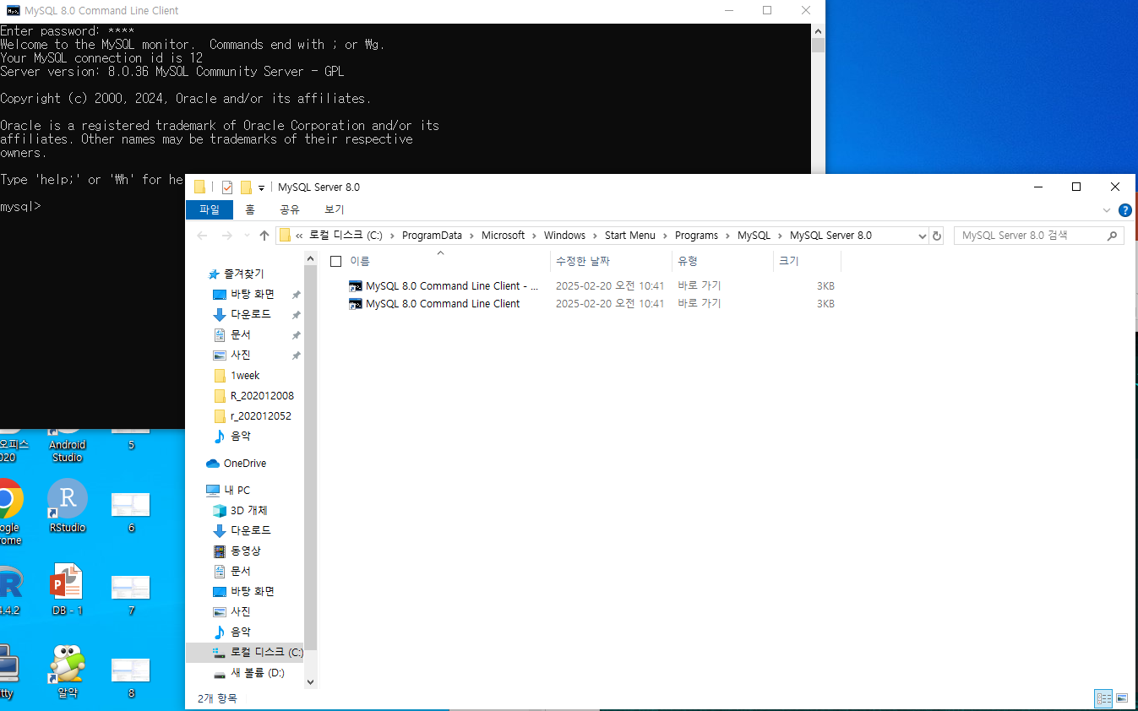Open the address bar history dropdown
This screenshot has width=1138, height=711.
point(922,236)
